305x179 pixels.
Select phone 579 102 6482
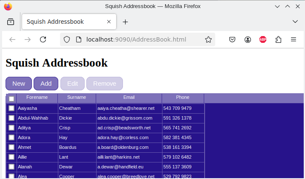[183, 157]
